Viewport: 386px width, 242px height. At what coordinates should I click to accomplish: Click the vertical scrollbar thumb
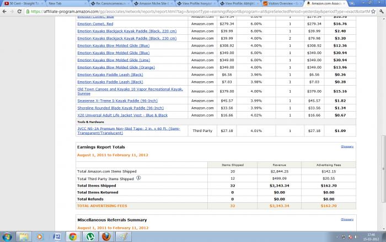pyautogui.click(x=383, y=169)
